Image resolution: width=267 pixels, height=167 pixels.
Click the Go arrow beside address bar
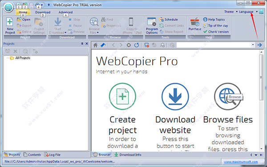coord(260,45)
